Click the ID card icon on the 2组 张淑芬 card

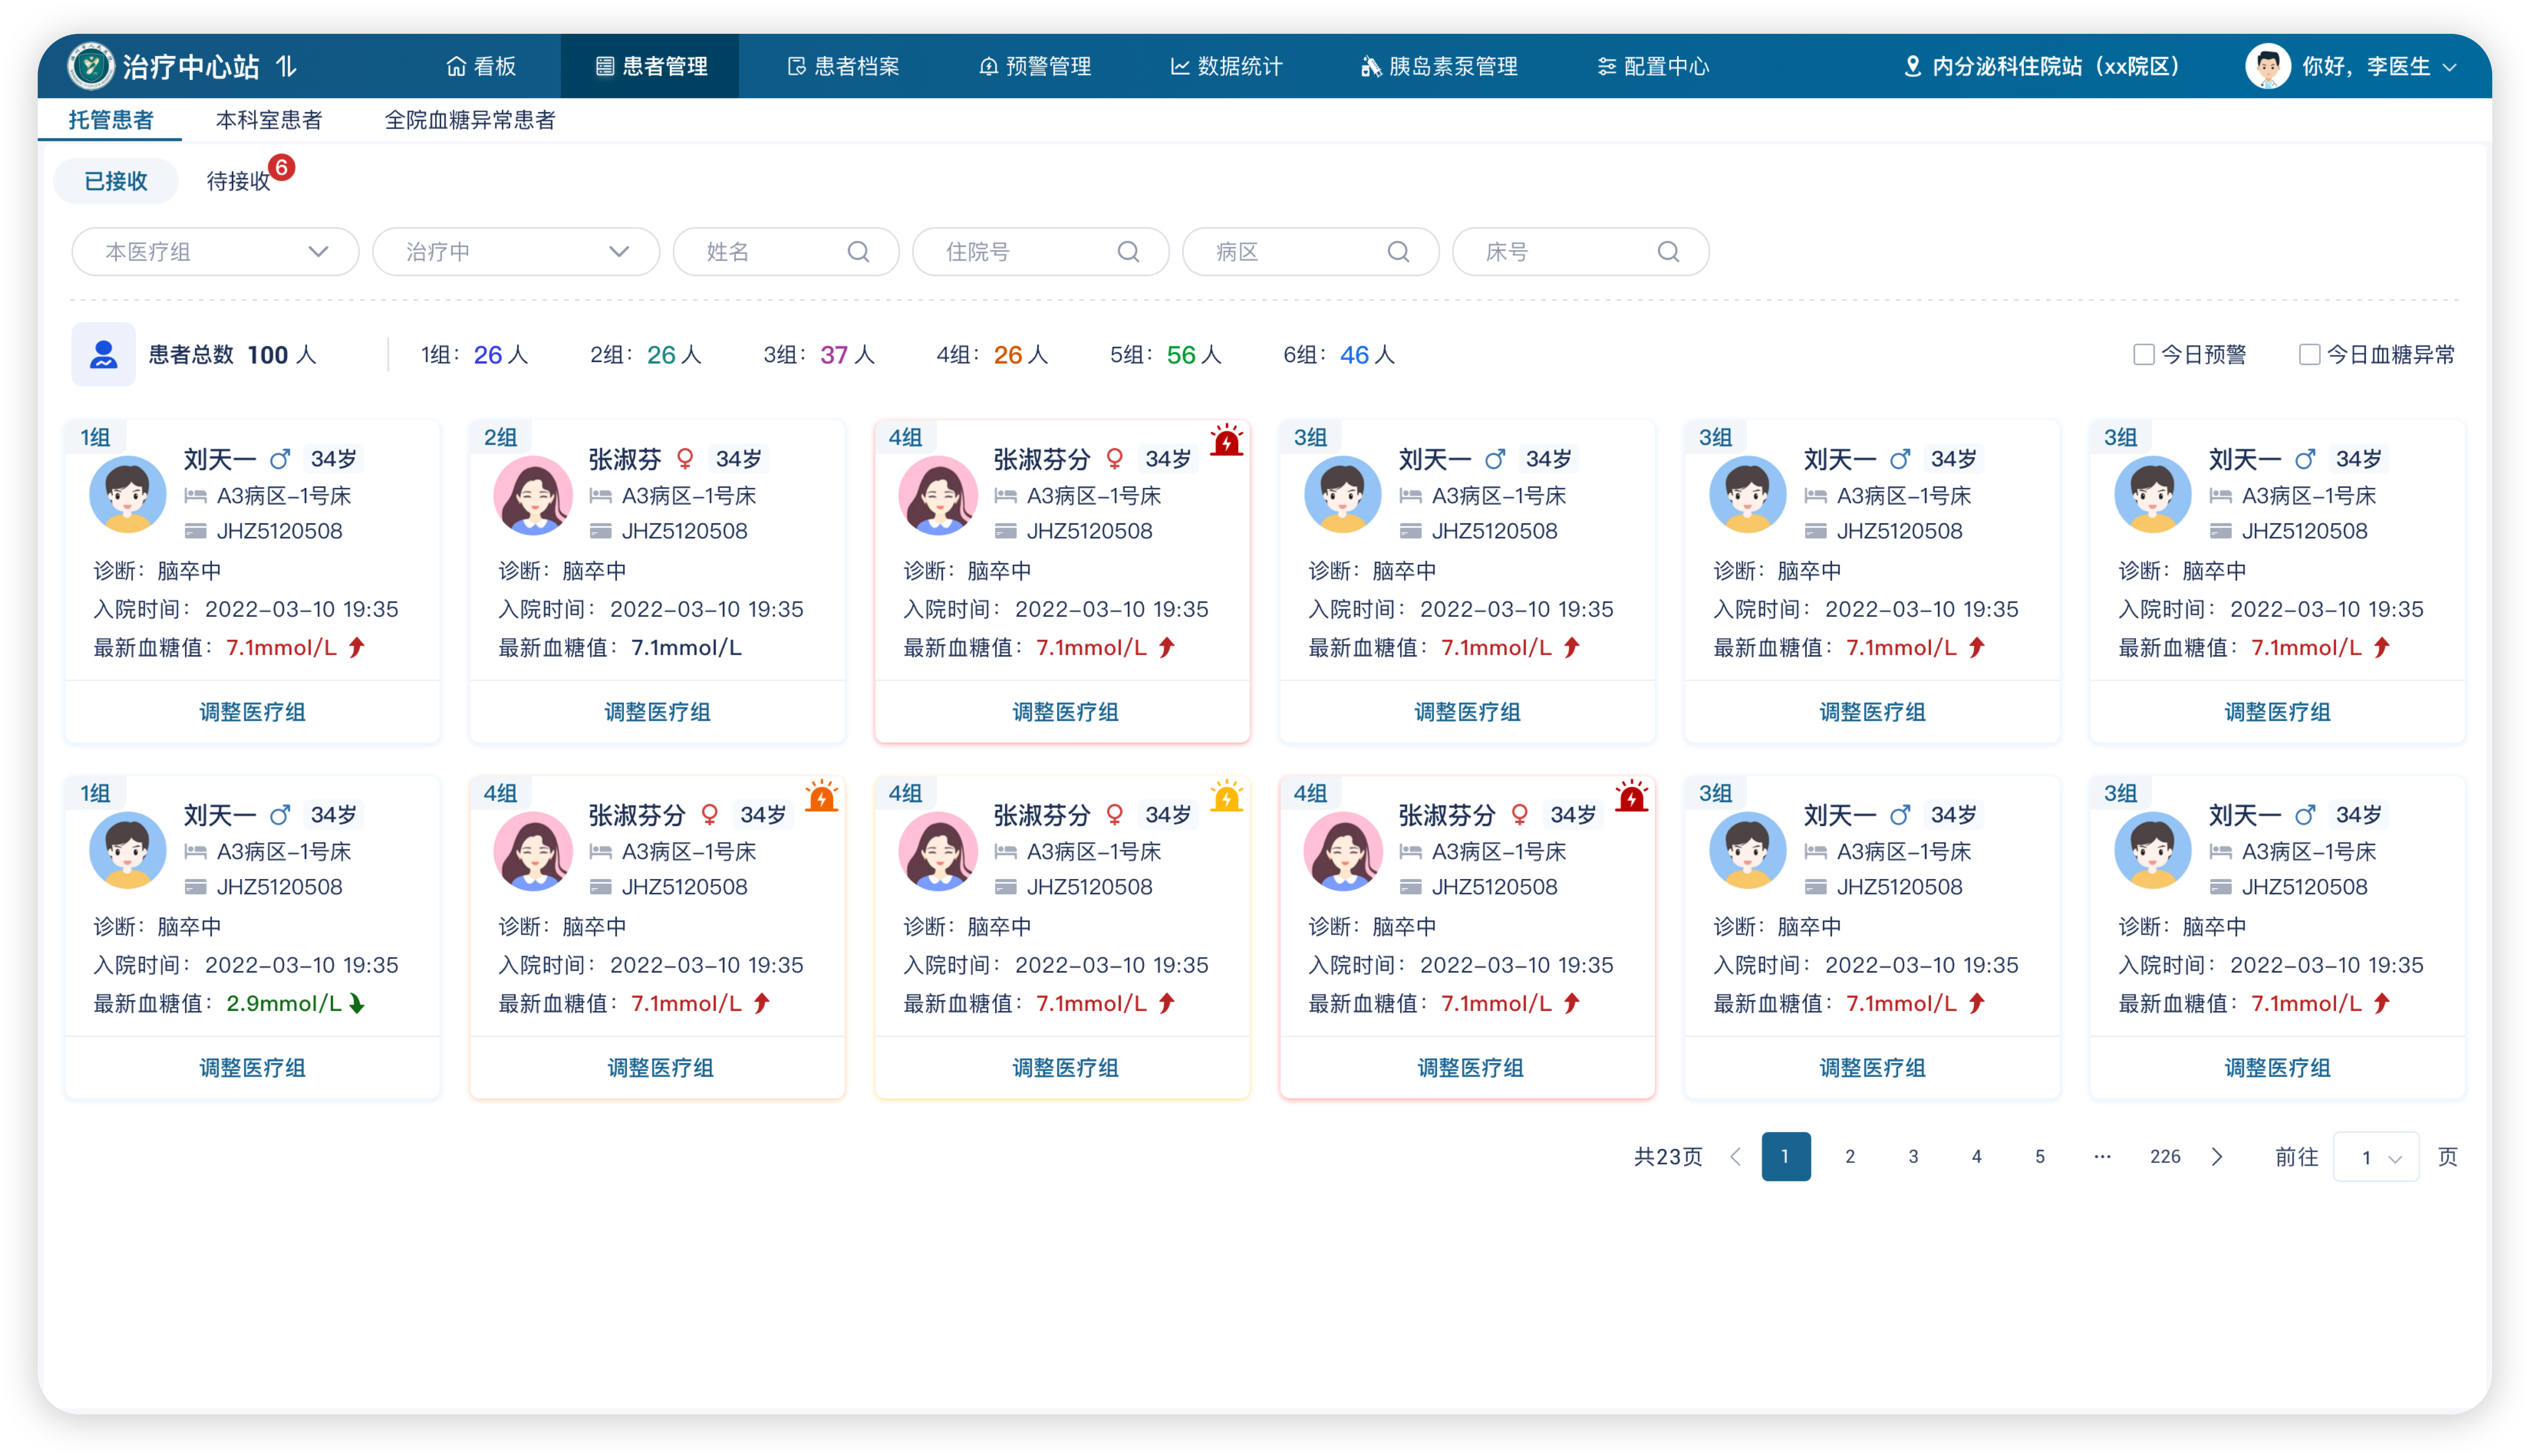[x=600, y=531]
